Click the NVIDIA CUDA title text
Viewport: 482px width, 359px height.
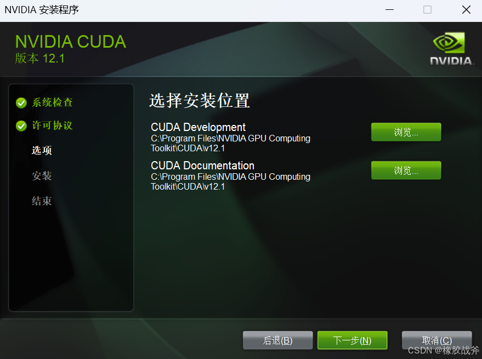click(71, 42)
